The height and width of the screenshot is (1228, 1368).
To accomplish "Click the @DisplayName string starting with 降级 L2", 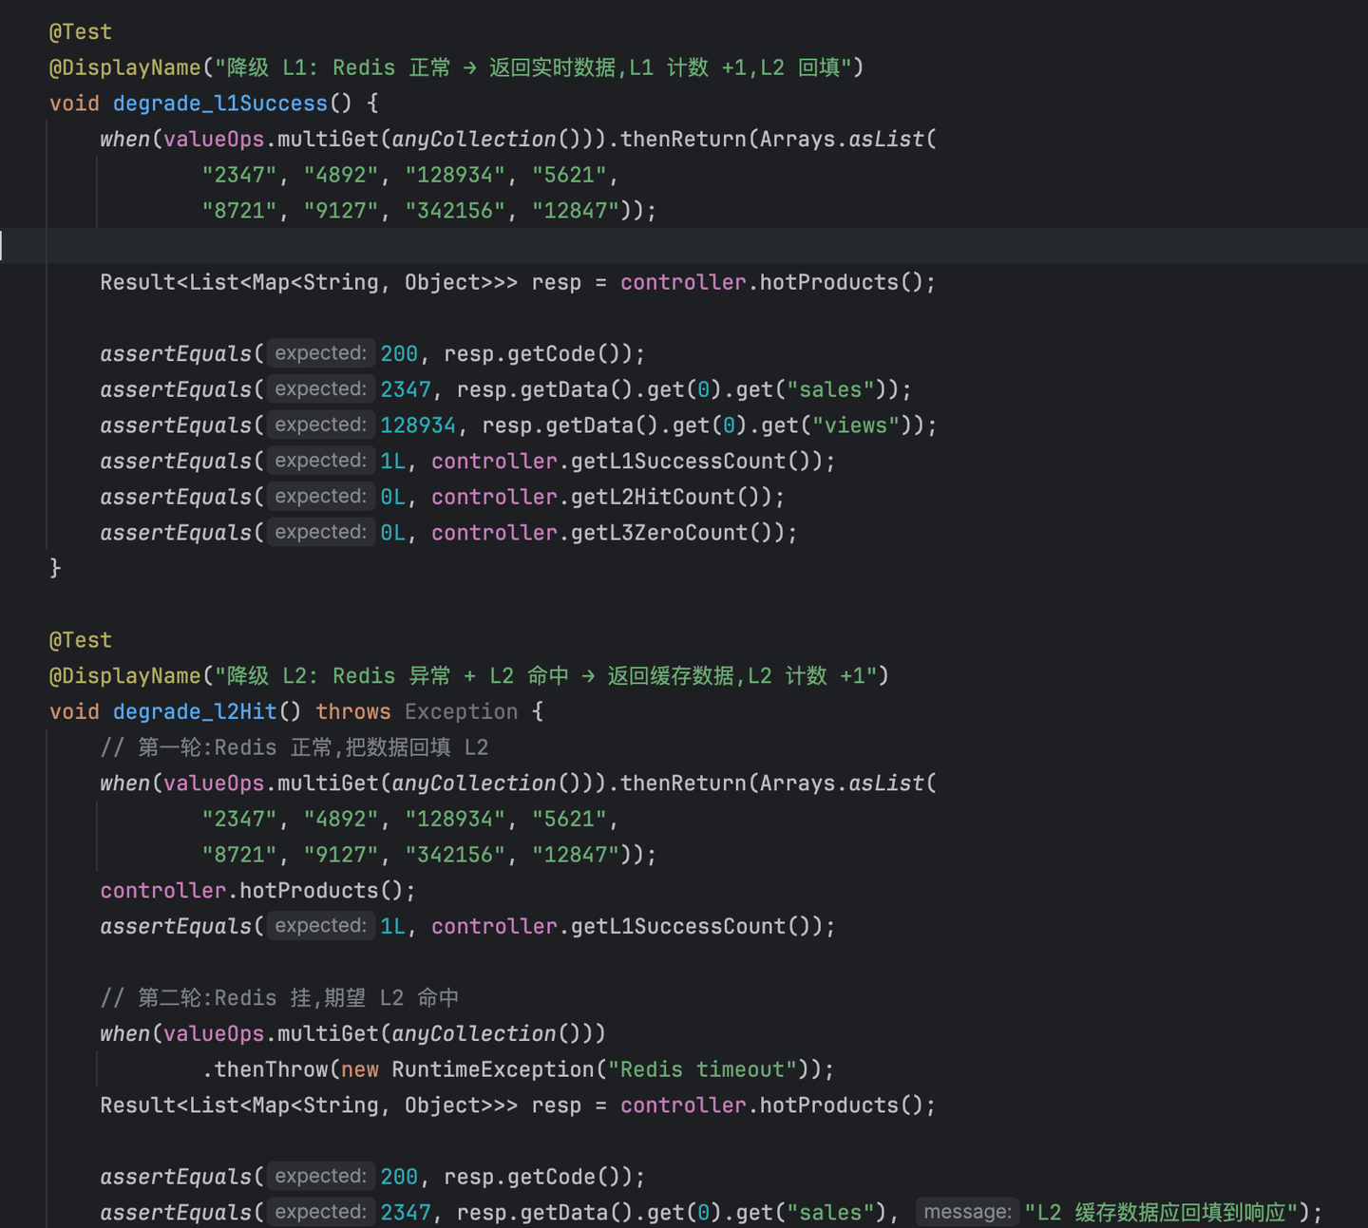I will tap(545, 676).
